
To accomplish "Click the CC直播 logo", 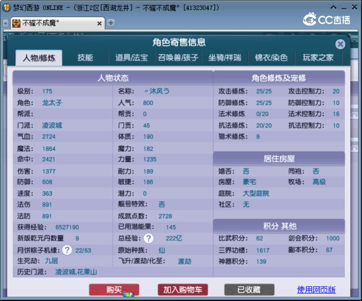I will 327,19.
